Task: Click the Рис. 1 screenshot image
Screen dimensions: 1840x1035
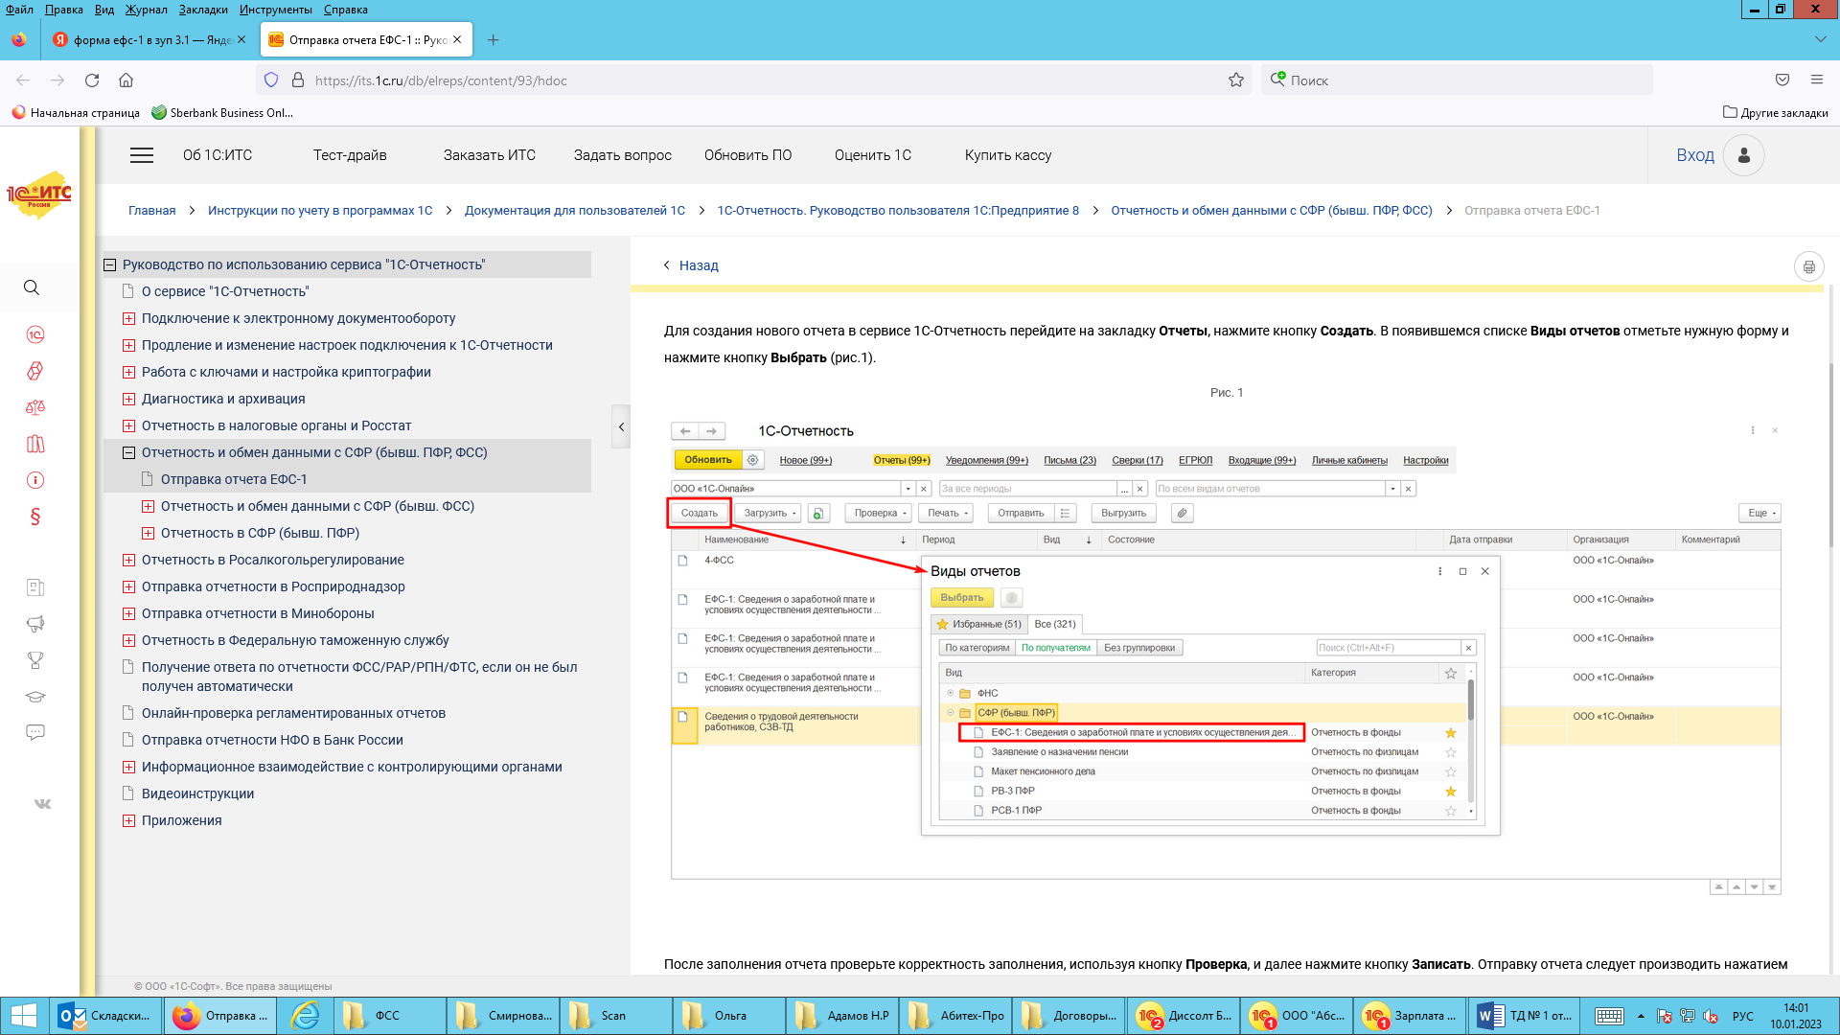Action: coord(1227,657)
